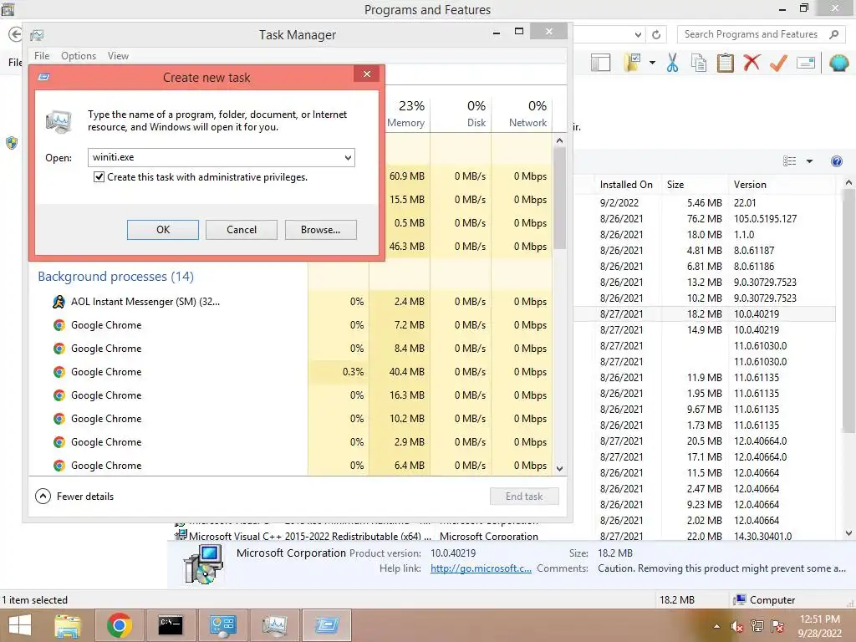Click the Version column header
856x642 pixels.
tap(782, 185)
